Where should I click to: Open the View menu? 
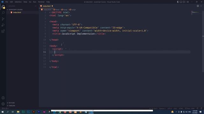(25, 2)
